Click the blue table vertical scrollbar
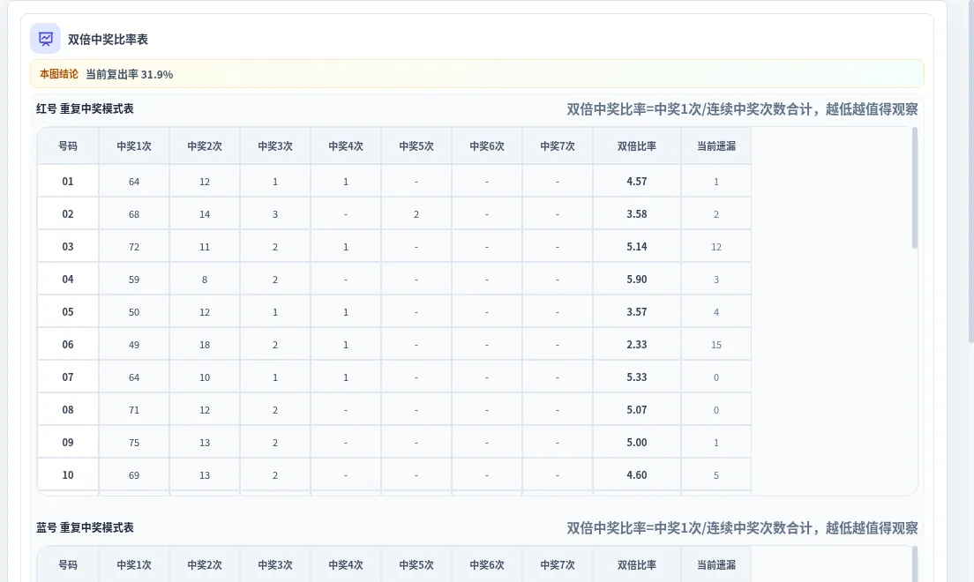The image size is (974, 582). 914,564
